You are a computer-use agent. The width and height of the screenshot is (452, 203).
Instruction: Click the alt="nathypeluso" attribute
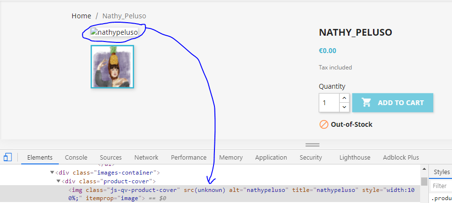coord(259,190)
